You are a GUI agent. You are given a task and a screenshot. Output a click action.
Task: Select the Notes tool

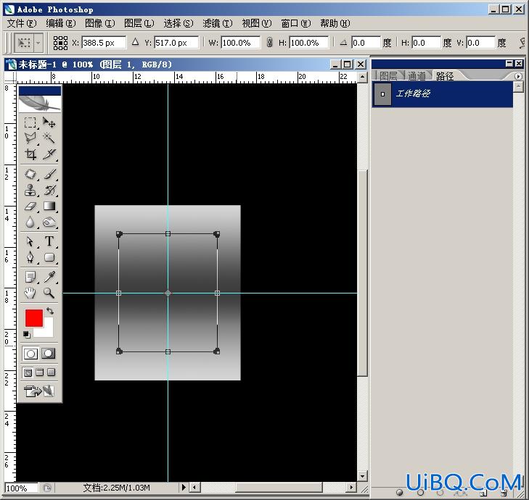[x=30, y=277]
